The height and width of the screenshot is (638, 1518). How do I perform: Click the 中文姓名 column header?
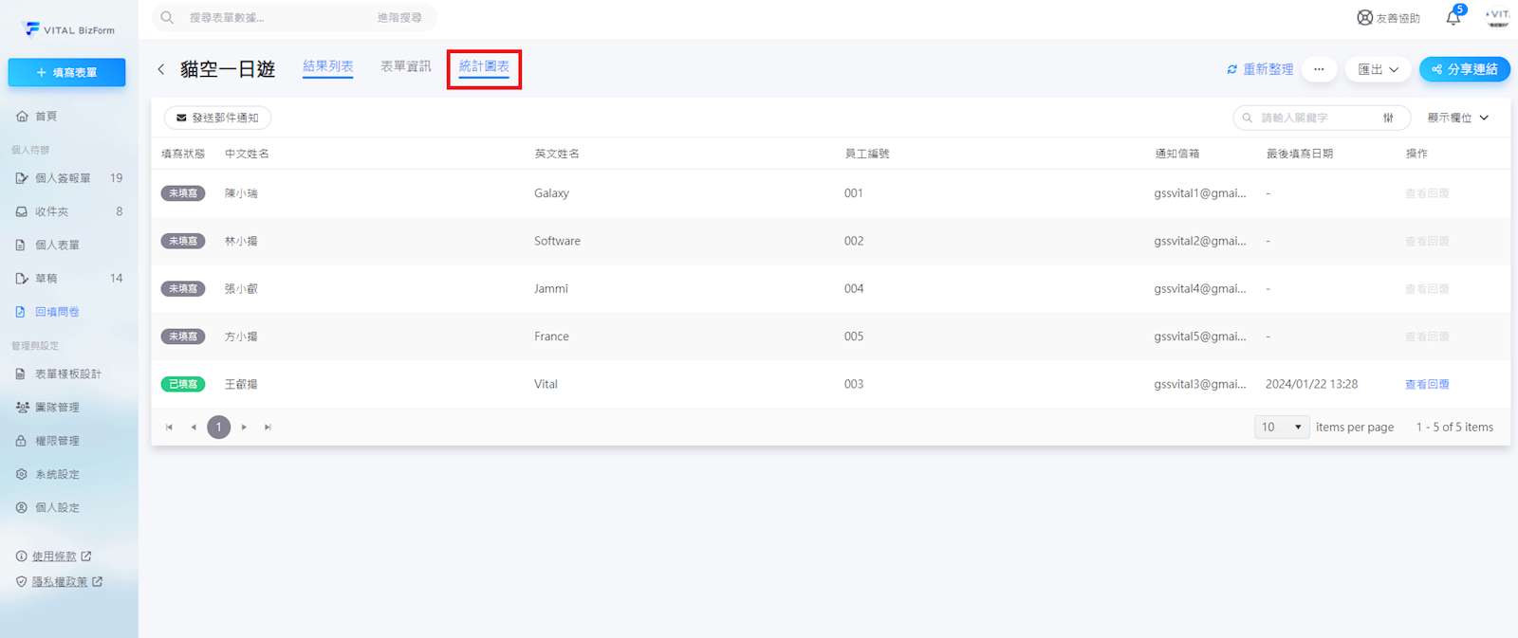click(x=247, y=154)
